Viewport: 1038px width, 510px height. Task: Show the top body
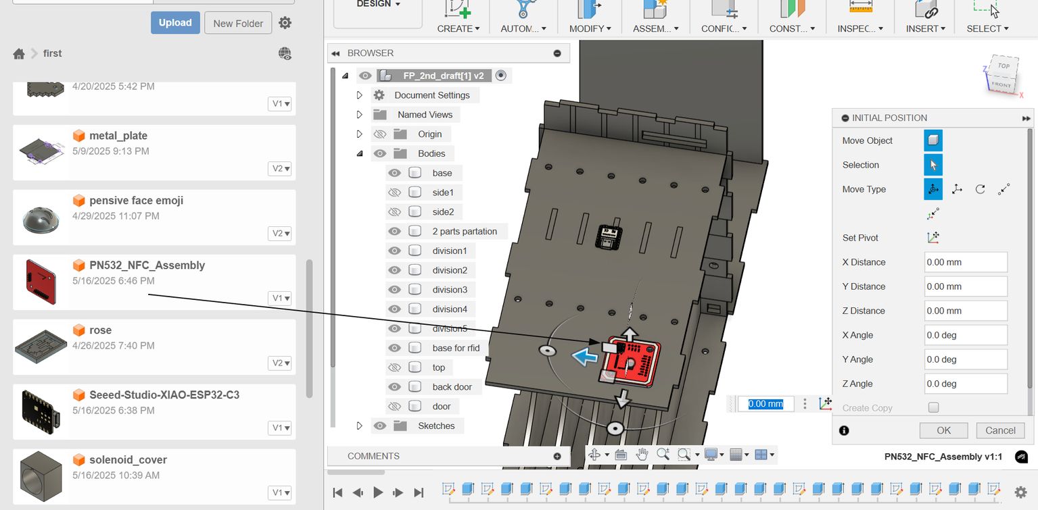coord(394,367)
